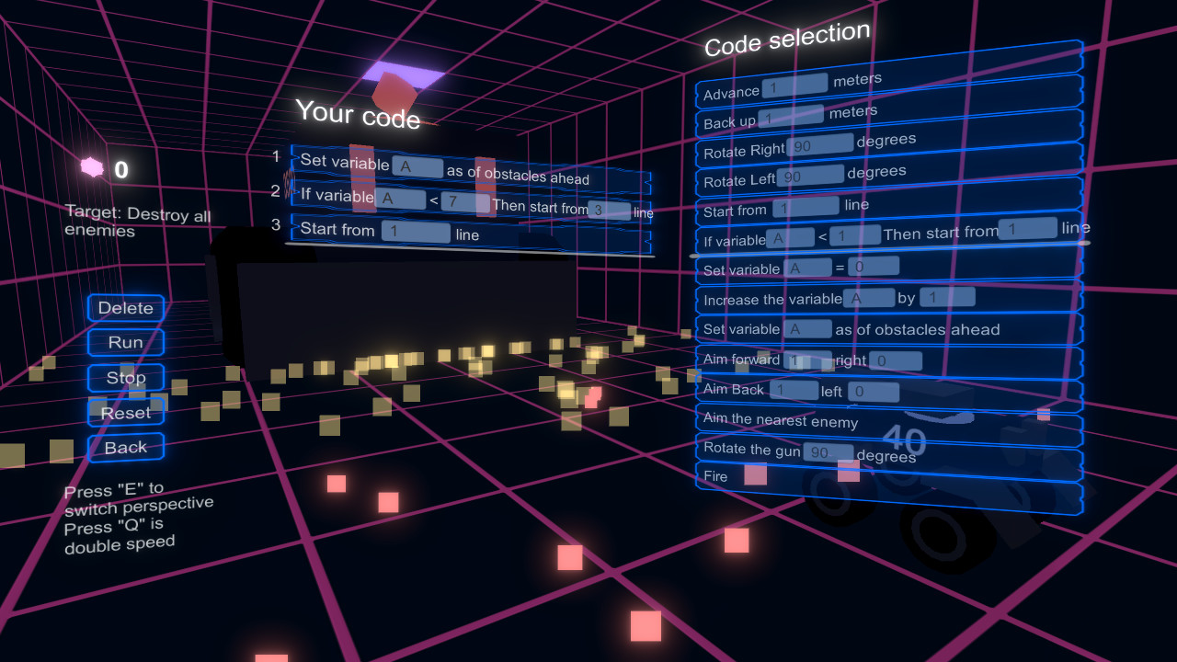
Task: Click the value 7 field in Your code line 2
Action: [465, 202]
